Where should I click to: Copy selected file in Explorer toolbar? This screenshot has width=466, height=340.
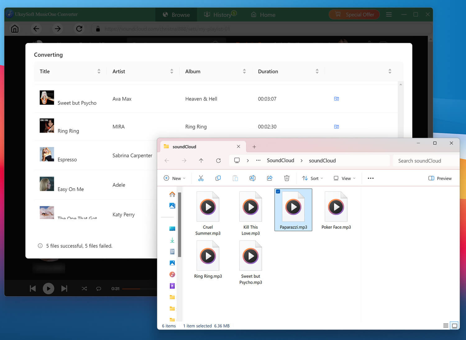218,178
